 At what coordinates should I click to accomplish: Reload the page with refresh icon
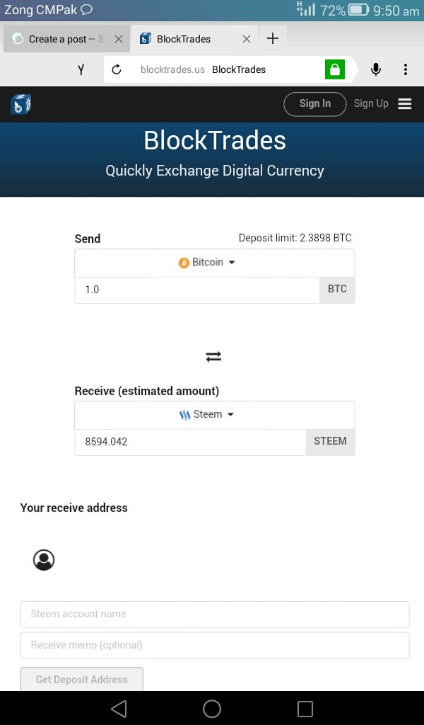117,69
